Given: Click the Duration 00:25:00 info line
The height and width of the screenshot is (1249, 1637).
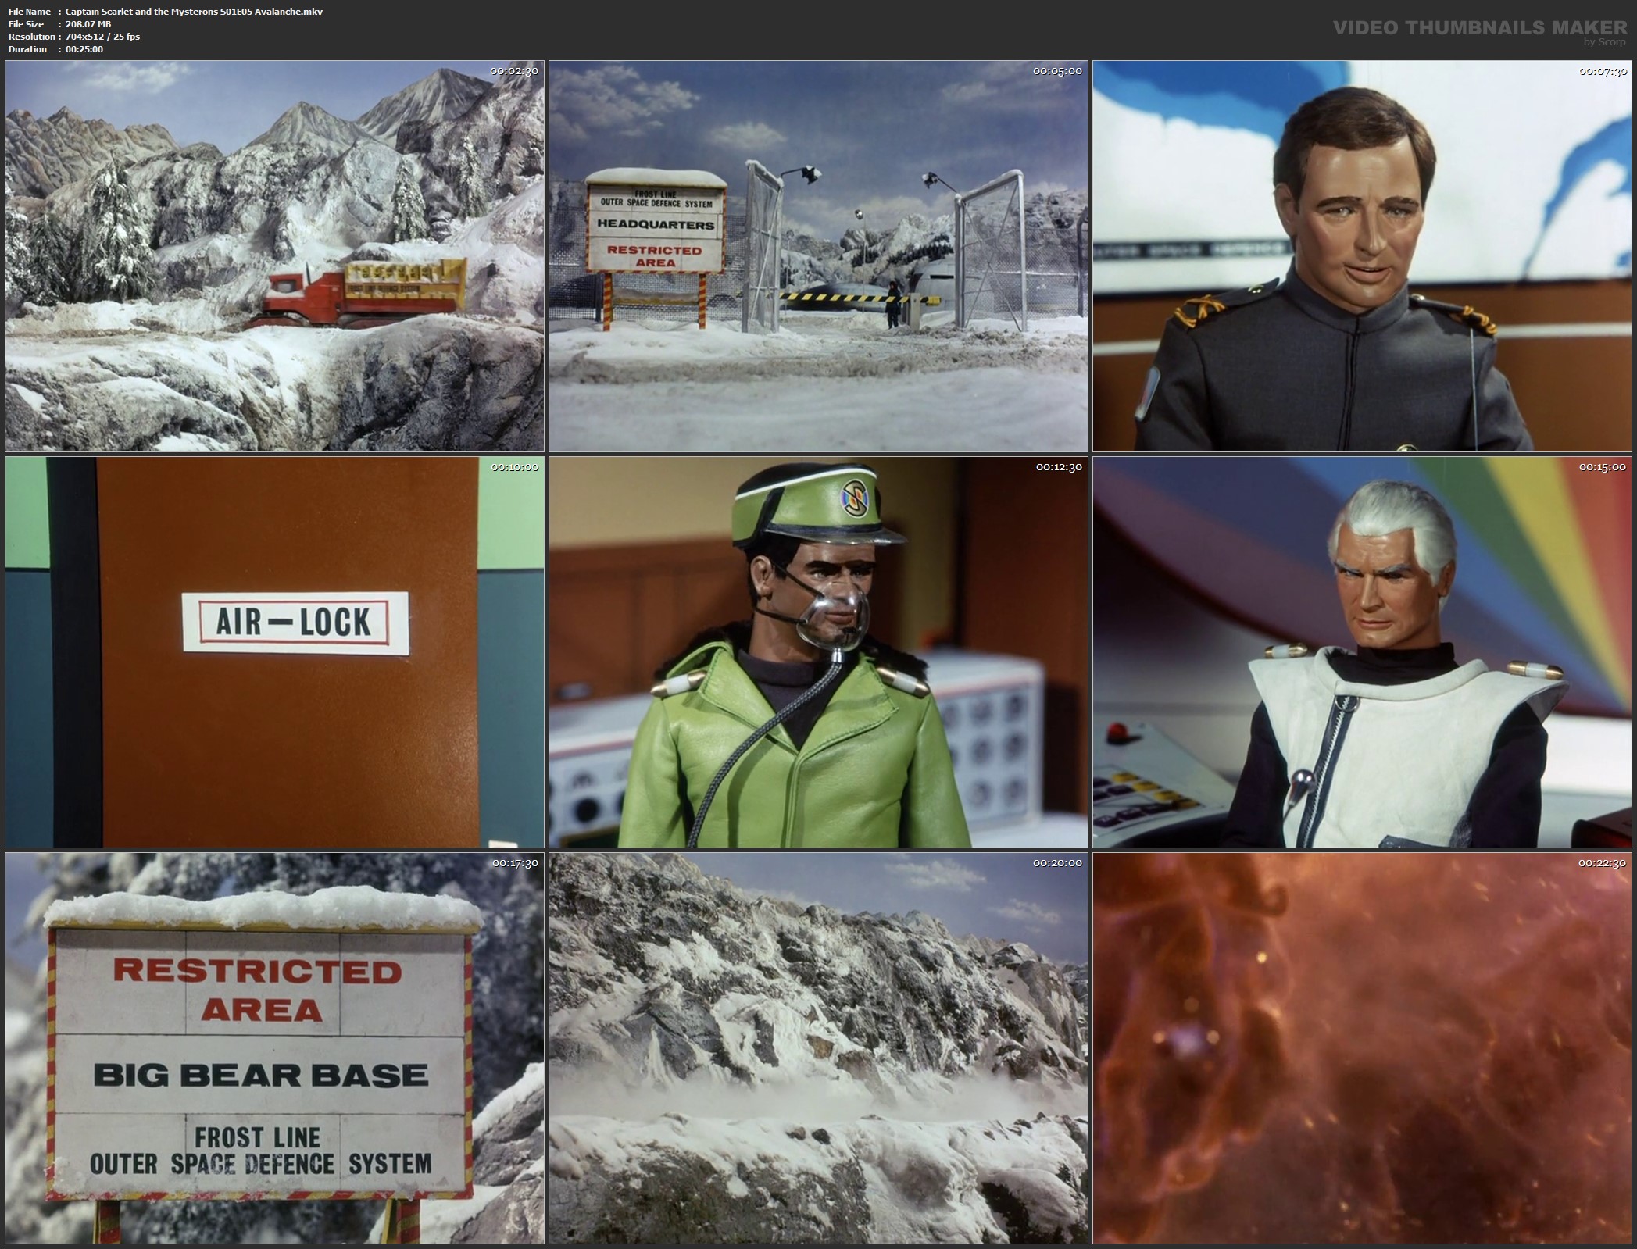Looking at the screenshot, I should pos(84,49).
